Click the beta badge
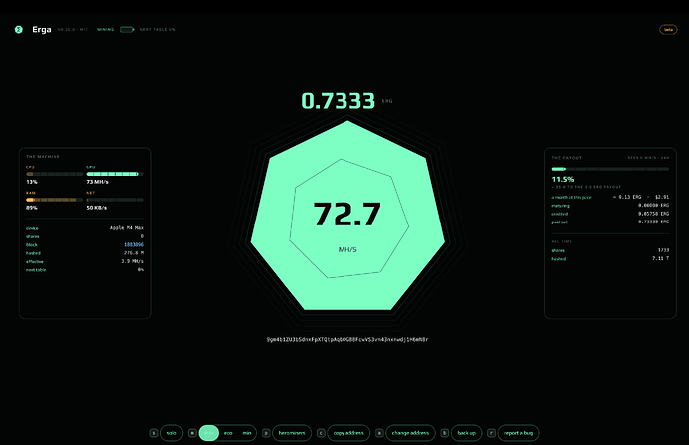Image resolution: width=689 pixels, height=445 pixels. [x=668, y=29]
